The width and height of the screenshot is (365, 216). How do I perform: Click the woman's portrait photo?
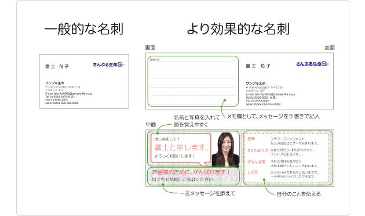point(225,150)
